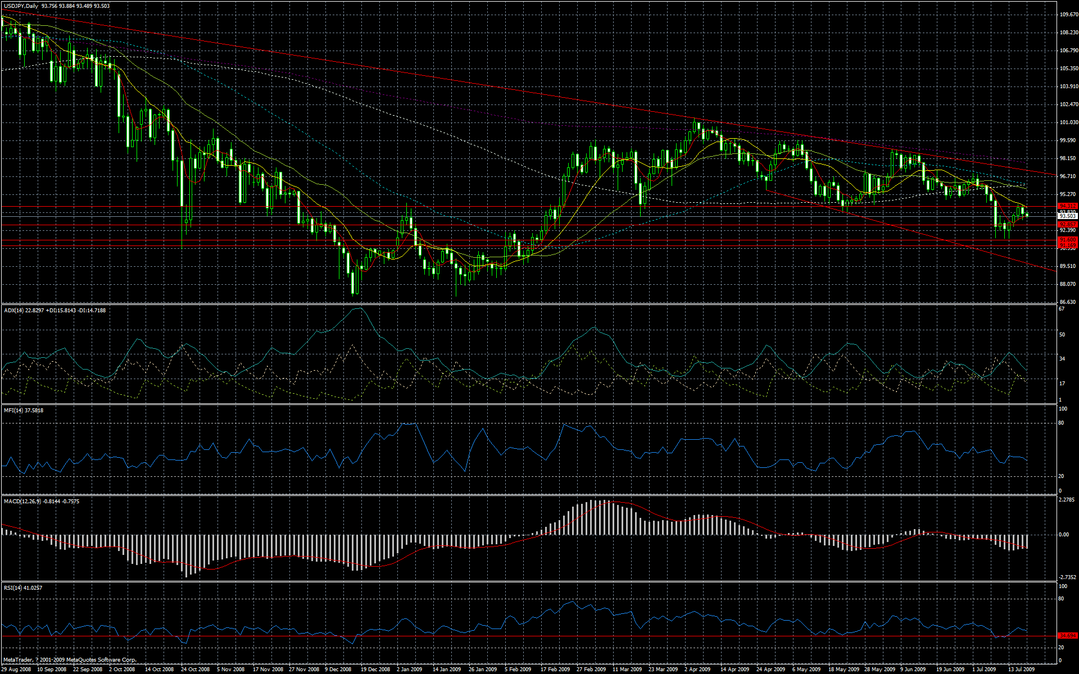Click the red 92.857 price level tag
This screenshot has width=1079, height=674.
[x=1067, y=225]
